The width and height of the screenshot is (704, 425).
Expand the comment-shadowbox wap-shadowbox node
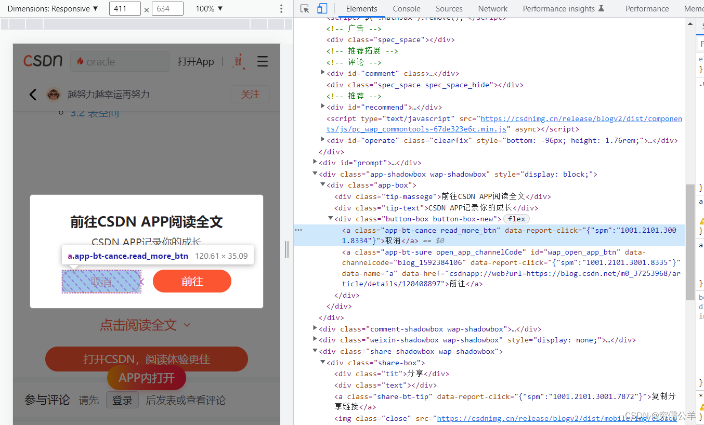(315, 328)
